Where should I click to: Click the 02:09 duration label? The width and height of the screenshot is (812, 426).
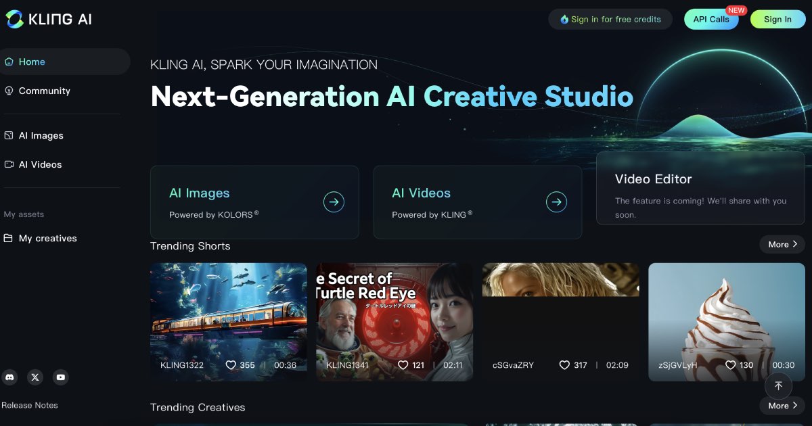(617, 365)
